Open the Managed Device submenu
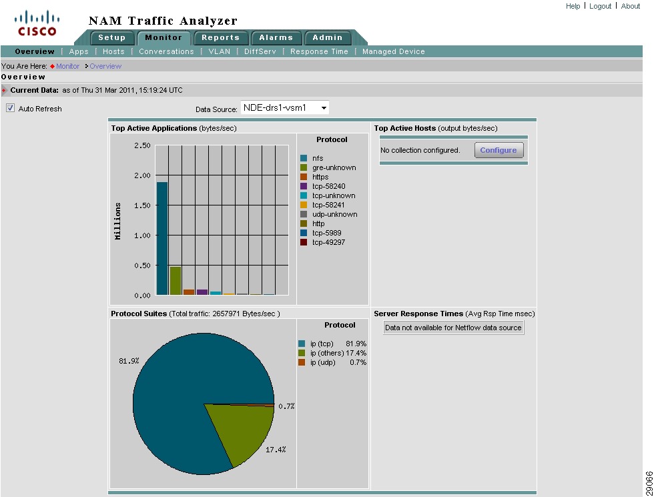 [393, 51]
